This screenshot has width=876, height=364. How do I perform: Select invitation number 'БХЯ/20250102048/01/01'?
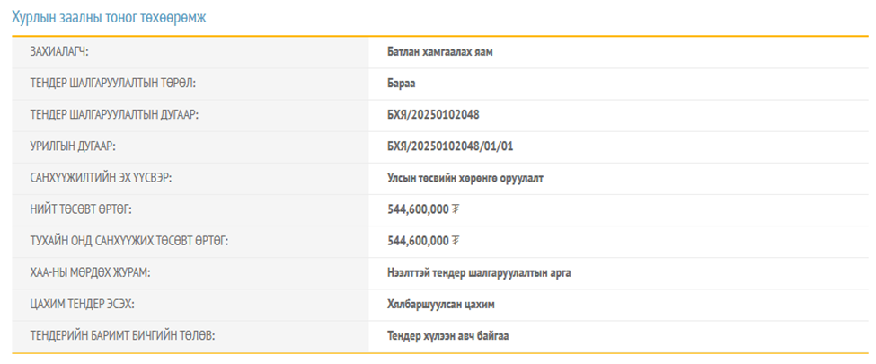[x=449, y=146]
